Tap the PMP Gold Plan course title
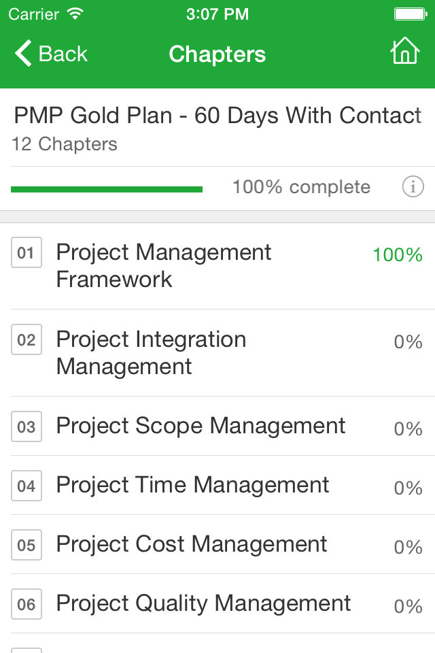This screenshot has width=435, height=653. (x=217, y=116)
